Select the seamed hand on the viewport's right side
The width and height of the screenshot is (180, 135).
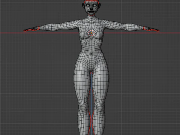point(151,29)
